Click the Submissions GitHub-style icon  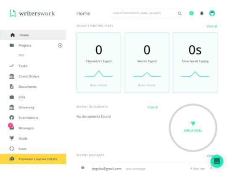click(12, 117)
